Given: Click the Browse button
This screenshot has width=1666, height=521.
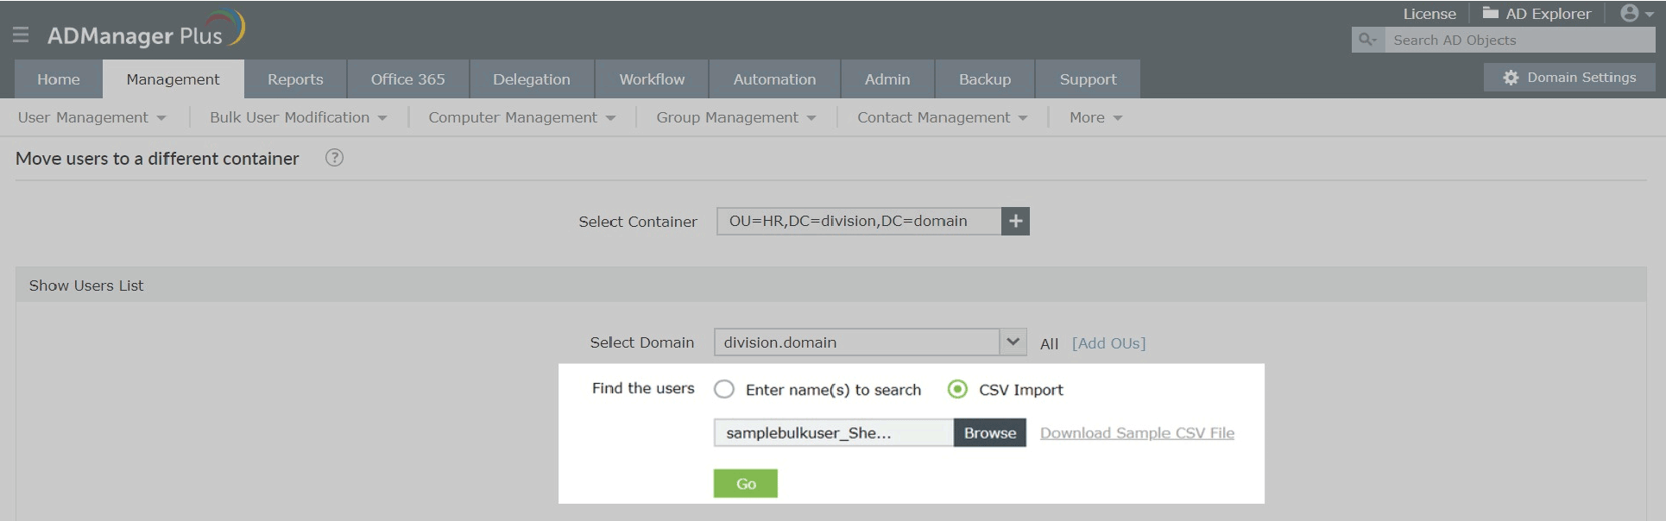Looking at the screenshot, I should [x=989, y=433].
